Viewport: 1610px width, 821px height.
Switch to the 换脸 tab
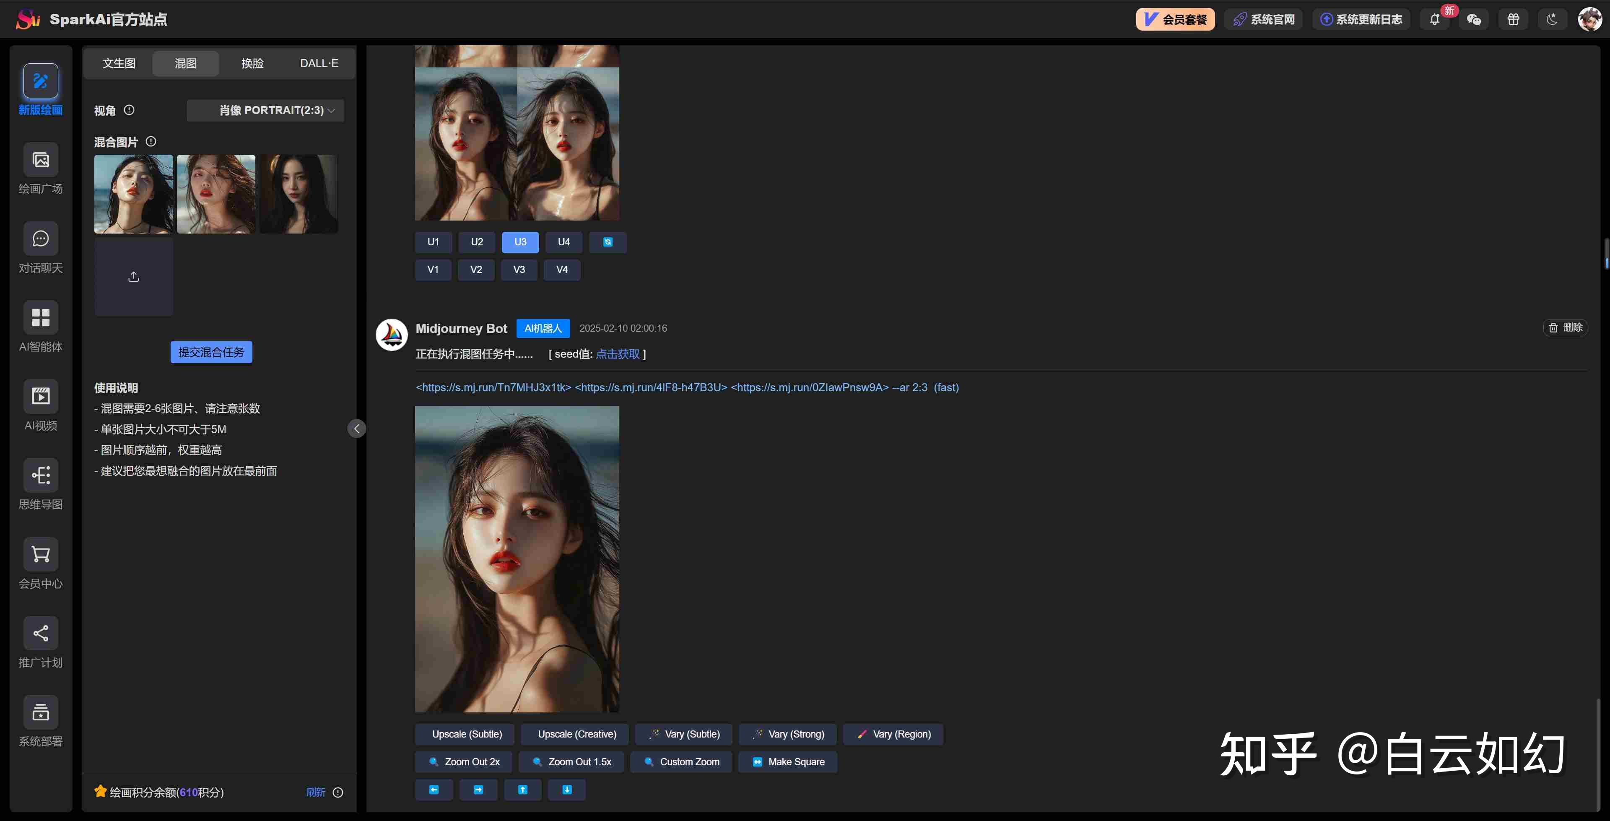(252, 63)
